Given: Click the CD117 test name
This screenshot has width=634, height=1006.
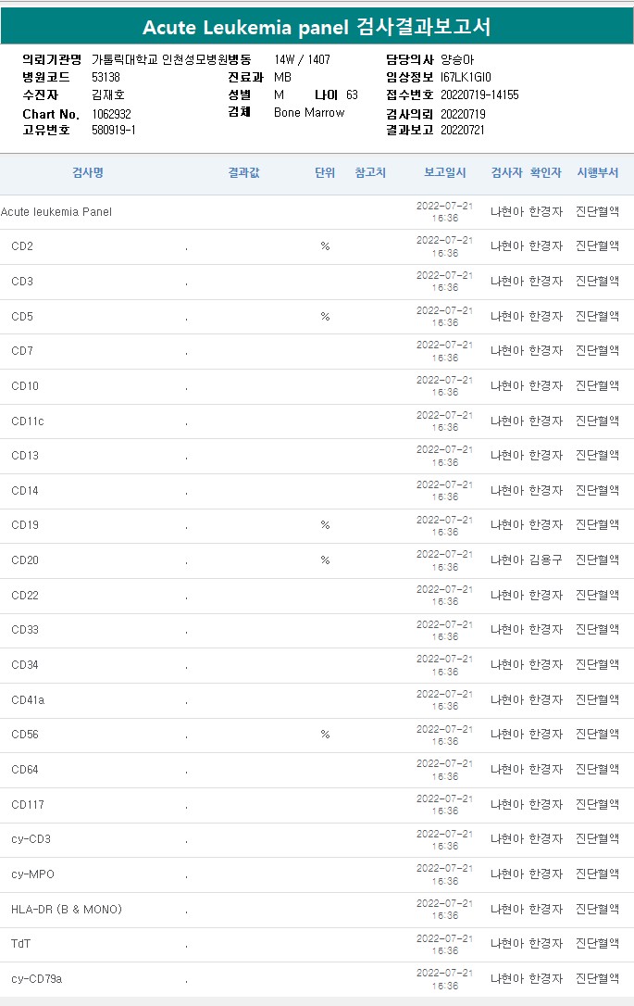Looking at the screenshot, I should (28, 805).
